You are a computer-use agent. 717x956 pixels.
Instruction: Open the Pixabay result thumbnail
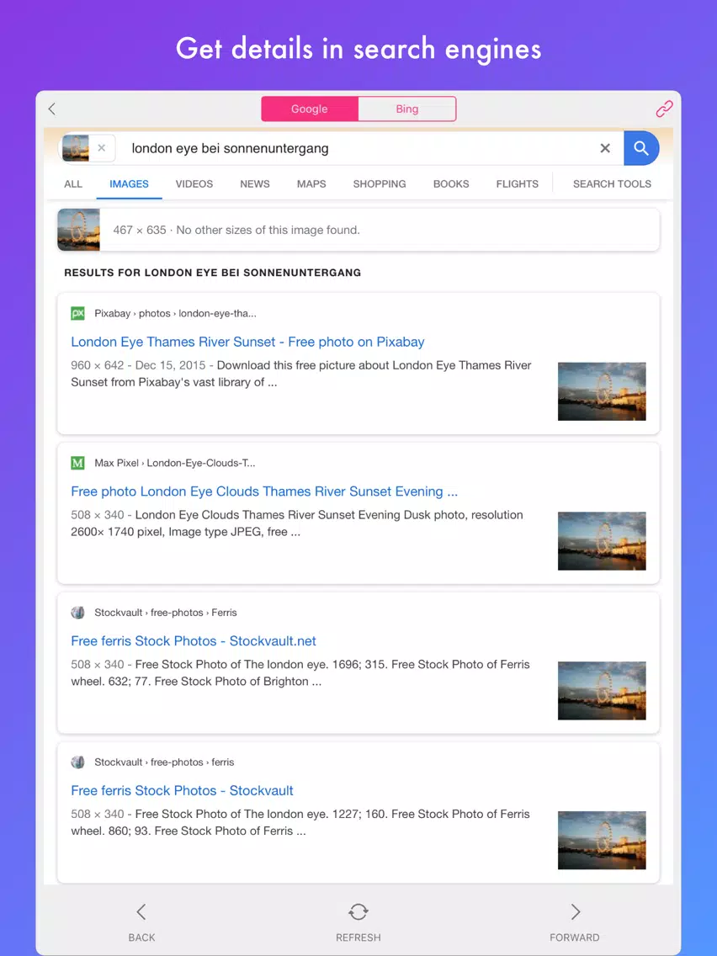click(x=602, y=391)
